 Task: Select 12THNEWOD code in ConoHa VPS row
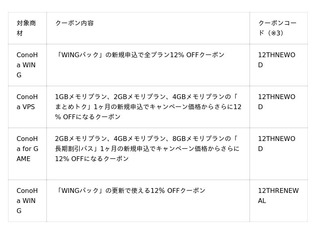point(277,102)
